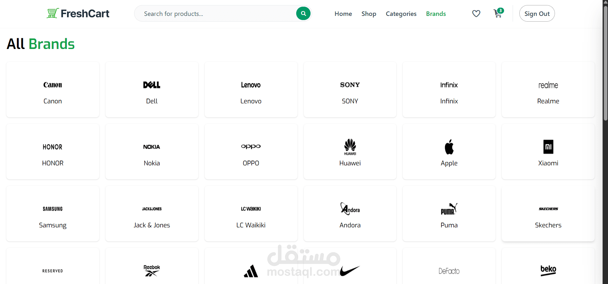Go to the Home page
The image size is (608, 284).
[x=343, y=14]
